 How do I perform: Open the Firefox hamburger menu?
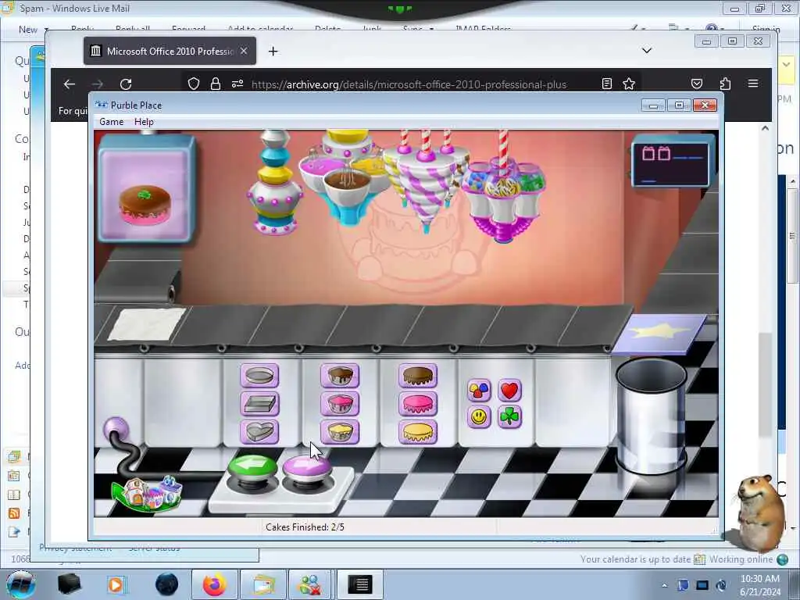point(753,84)
